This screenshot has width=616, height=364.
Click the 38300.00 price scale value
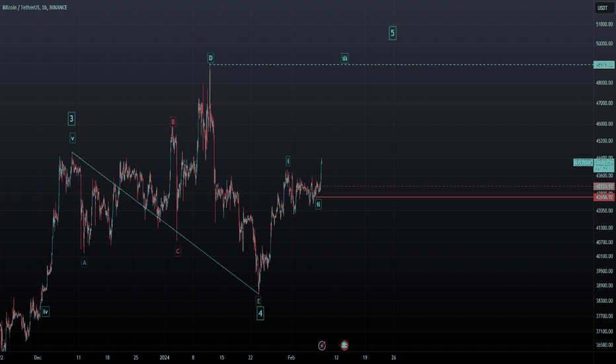click(x=604, y=300)
